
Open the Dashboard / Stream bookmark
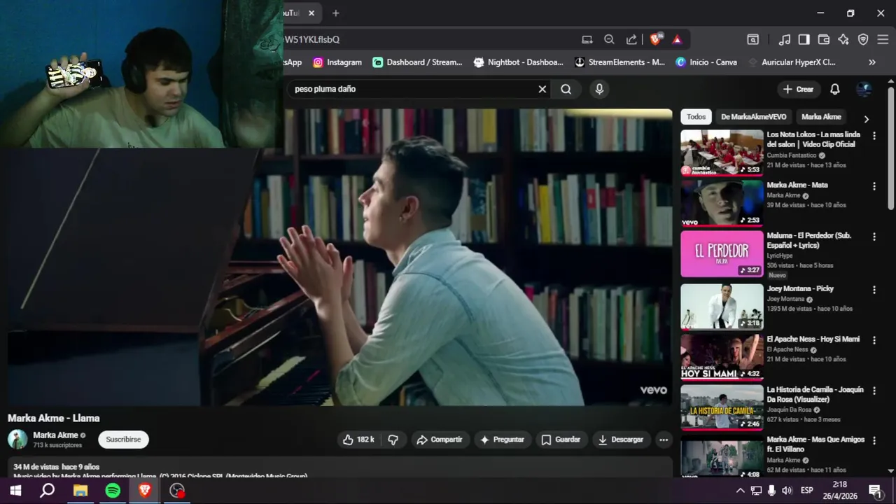pyautogui.click(x=417, y=62)
